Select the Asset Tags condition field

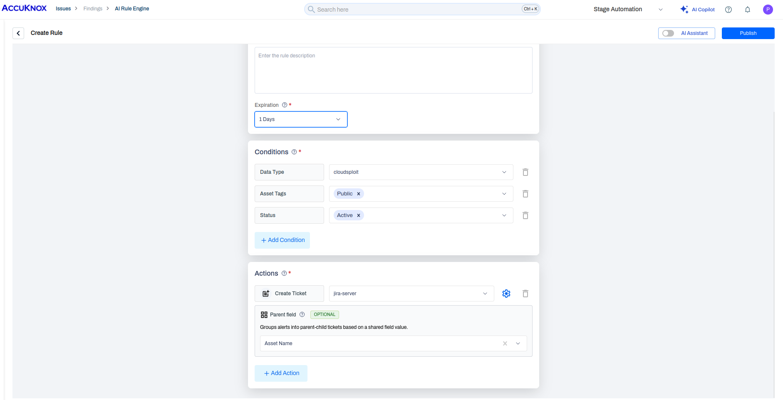pos(289,194)
